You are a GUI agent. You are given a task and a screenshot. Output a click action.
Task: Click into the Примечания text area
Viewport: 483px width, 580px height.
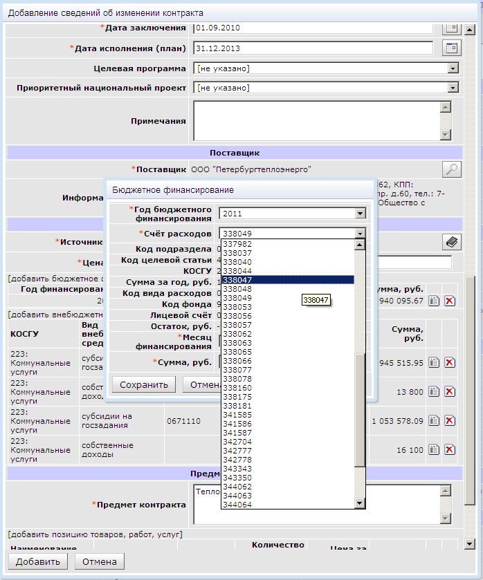[317, 120]
